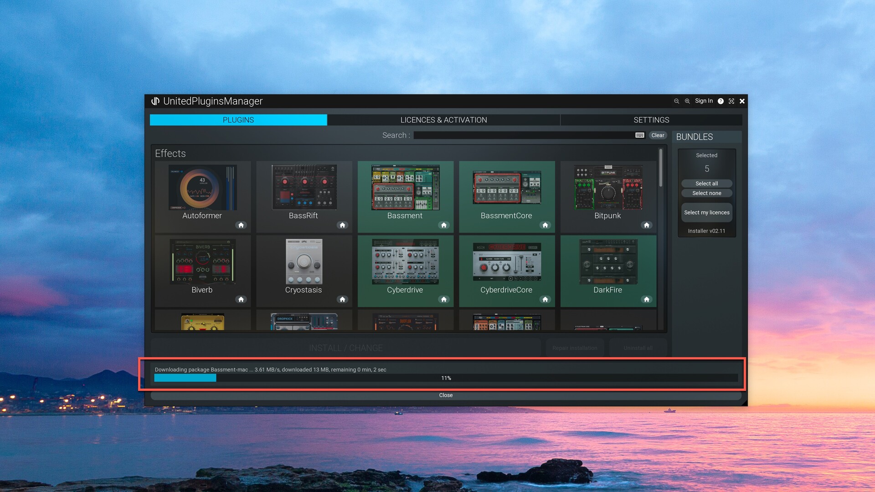Click the DarkFire home icon
Viewport: 875px width, 492px height.
pos(646,299)
